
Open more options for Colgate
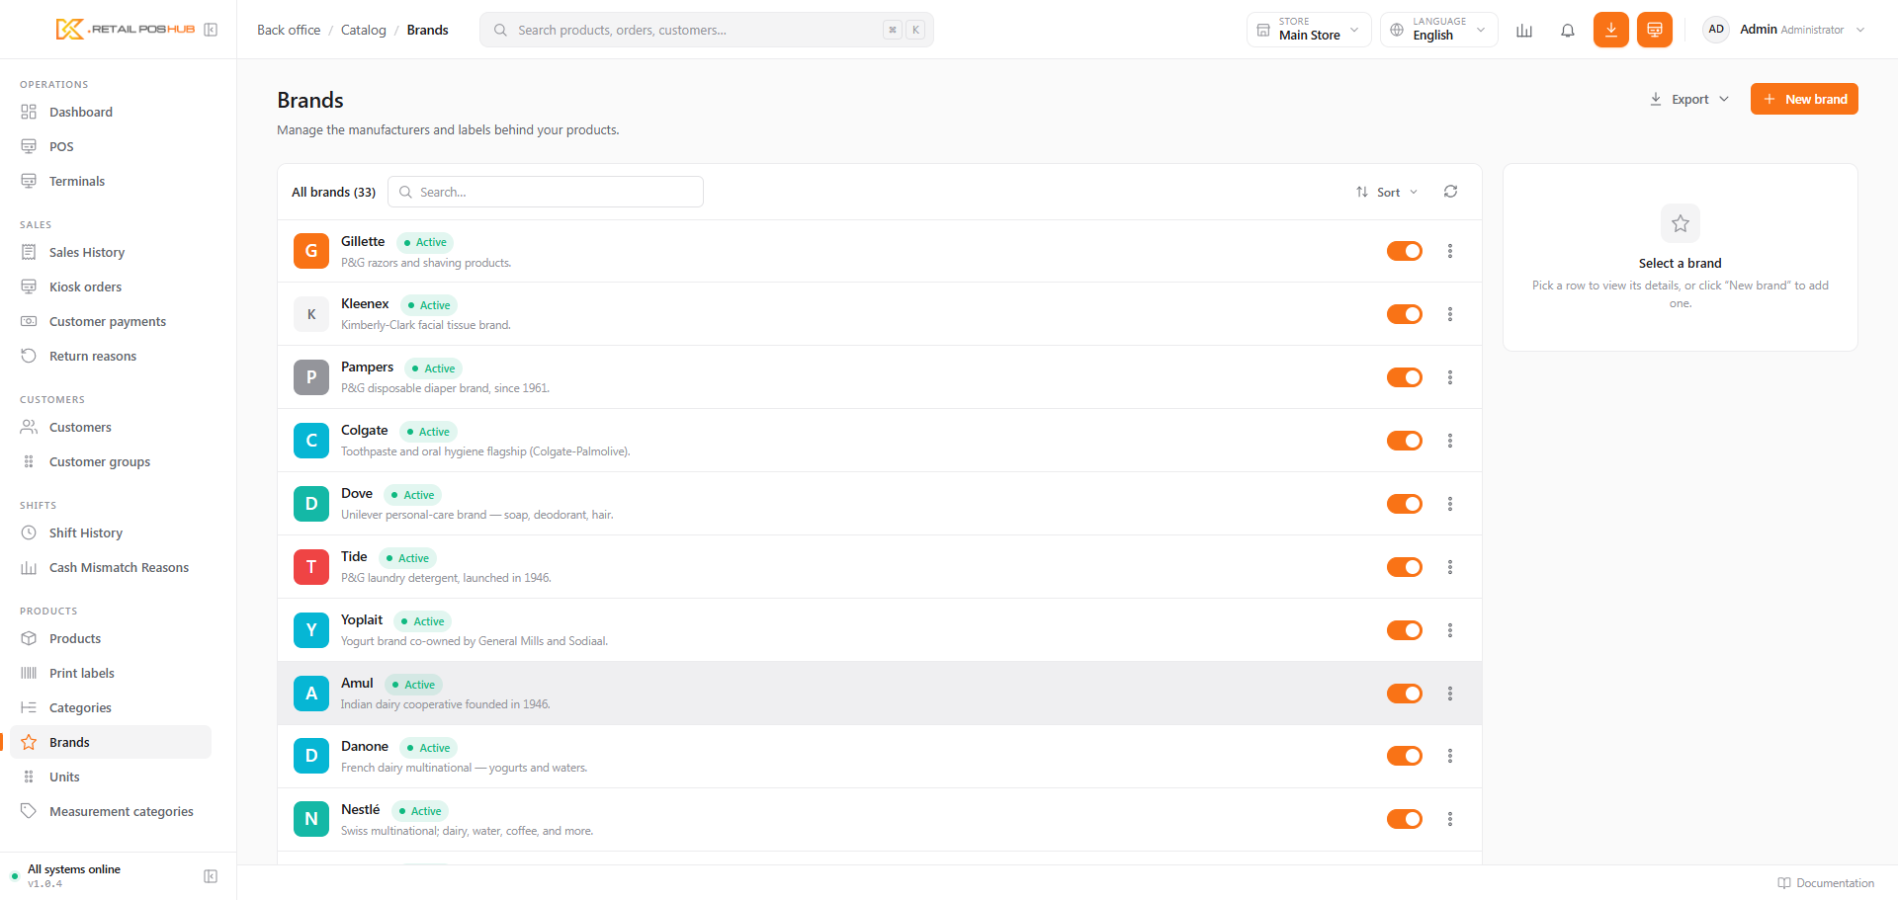(x=1450, y=441)
